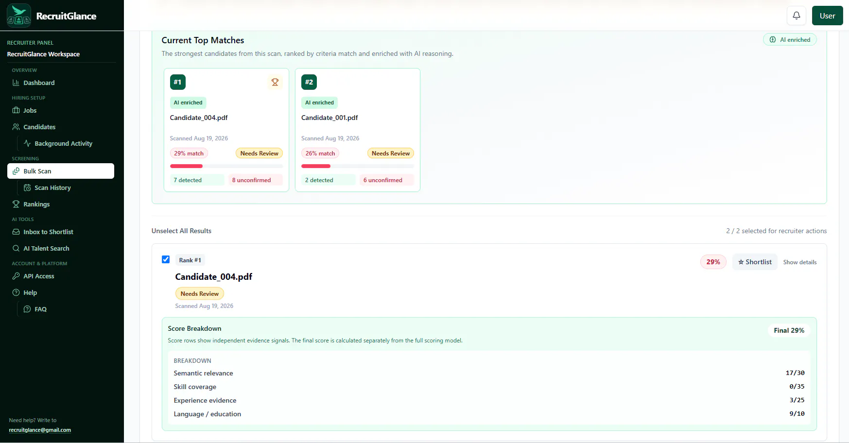Click the 29% score pill beside Shortlist
The width and height of the screenshot is (849, 443).
pyautogui.click(x=713, y=262)
